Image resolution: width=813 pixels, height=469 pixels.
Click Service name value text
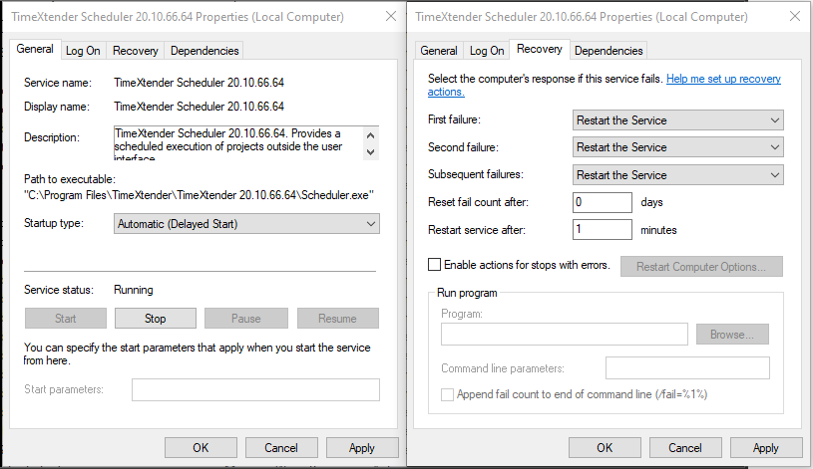(x=200, y=83)
